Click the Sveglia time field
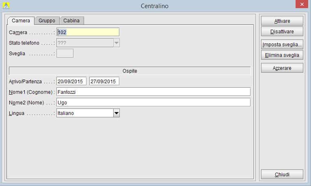 (65, 53)
